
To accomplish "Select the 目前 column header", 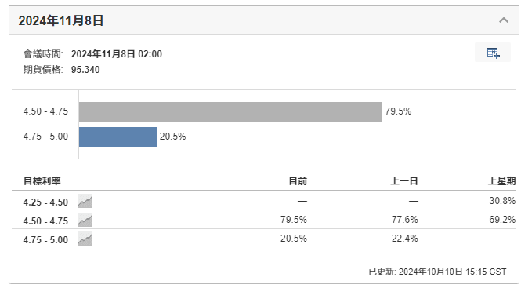I will 298,181.
